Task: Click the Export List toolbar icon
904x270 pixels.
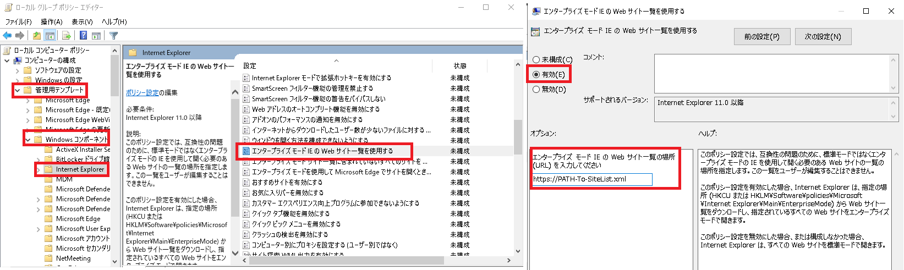Action: [66, 36]
